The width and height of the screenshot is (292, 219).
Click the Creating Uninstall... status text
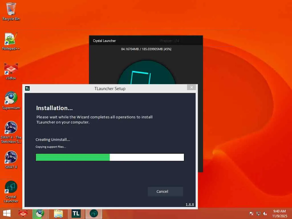click(53, 140)
